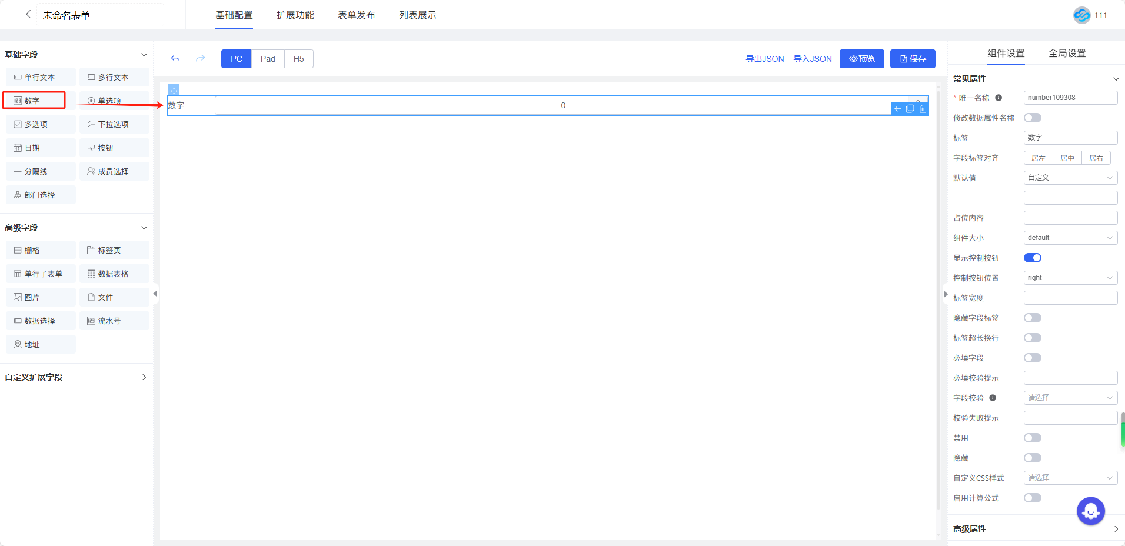Click the plus icon above number field
The image size is (1125, 546).
174,90
